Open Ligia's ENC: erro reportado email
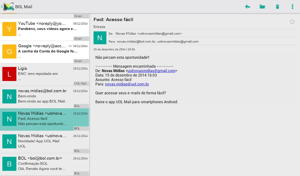The height and width of the screenshot is (176, 300). coord(45,75)
